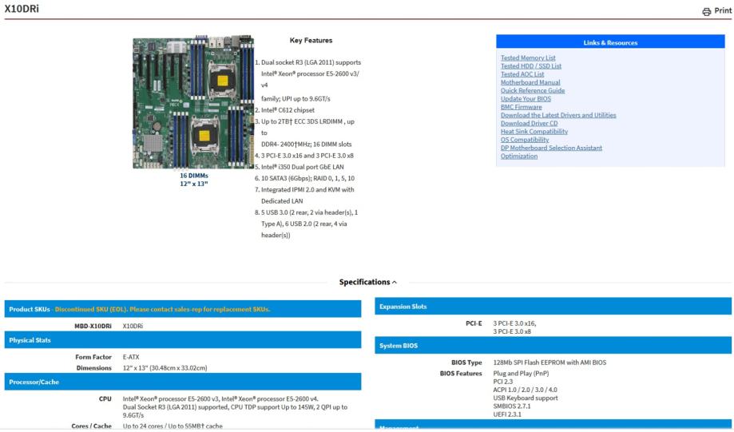Open Download the Latest Drivers and Utilities

[x=558, y=115]
